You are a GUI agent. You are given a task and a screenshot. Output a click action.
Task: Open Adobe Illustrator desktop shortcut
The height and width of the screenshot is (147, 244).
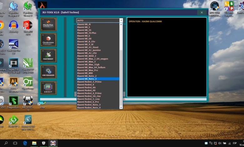click(x=13, y=85)
